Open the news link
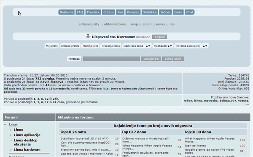 pos(160,24)
